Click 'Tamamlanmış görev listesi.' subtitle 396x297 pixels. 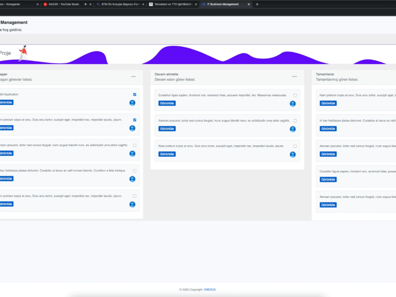click(x=337, y=80)
